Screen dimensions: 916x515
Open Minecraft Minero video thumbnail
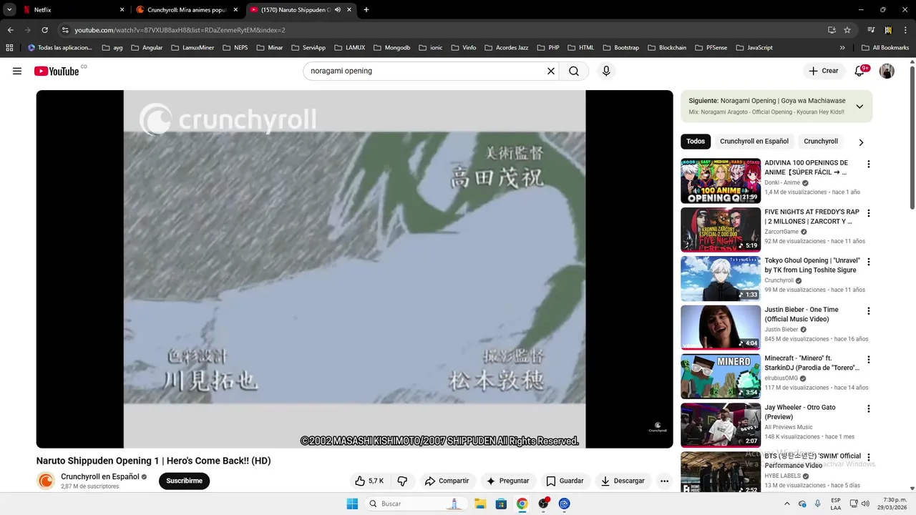click(x=721, y=377)
